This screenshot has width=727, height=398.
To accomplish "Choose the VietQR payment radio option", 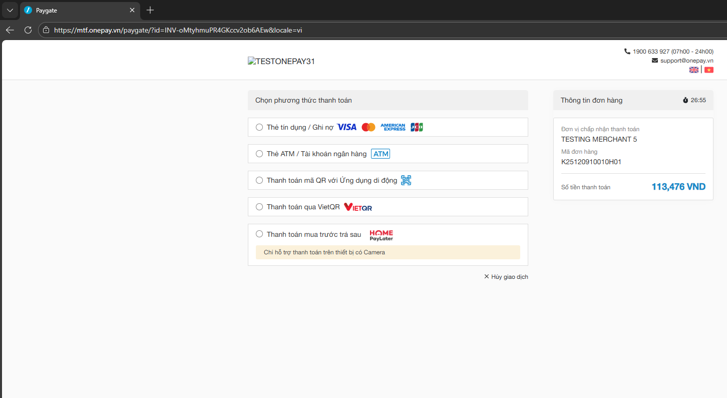I will click(x=259, y=207).
